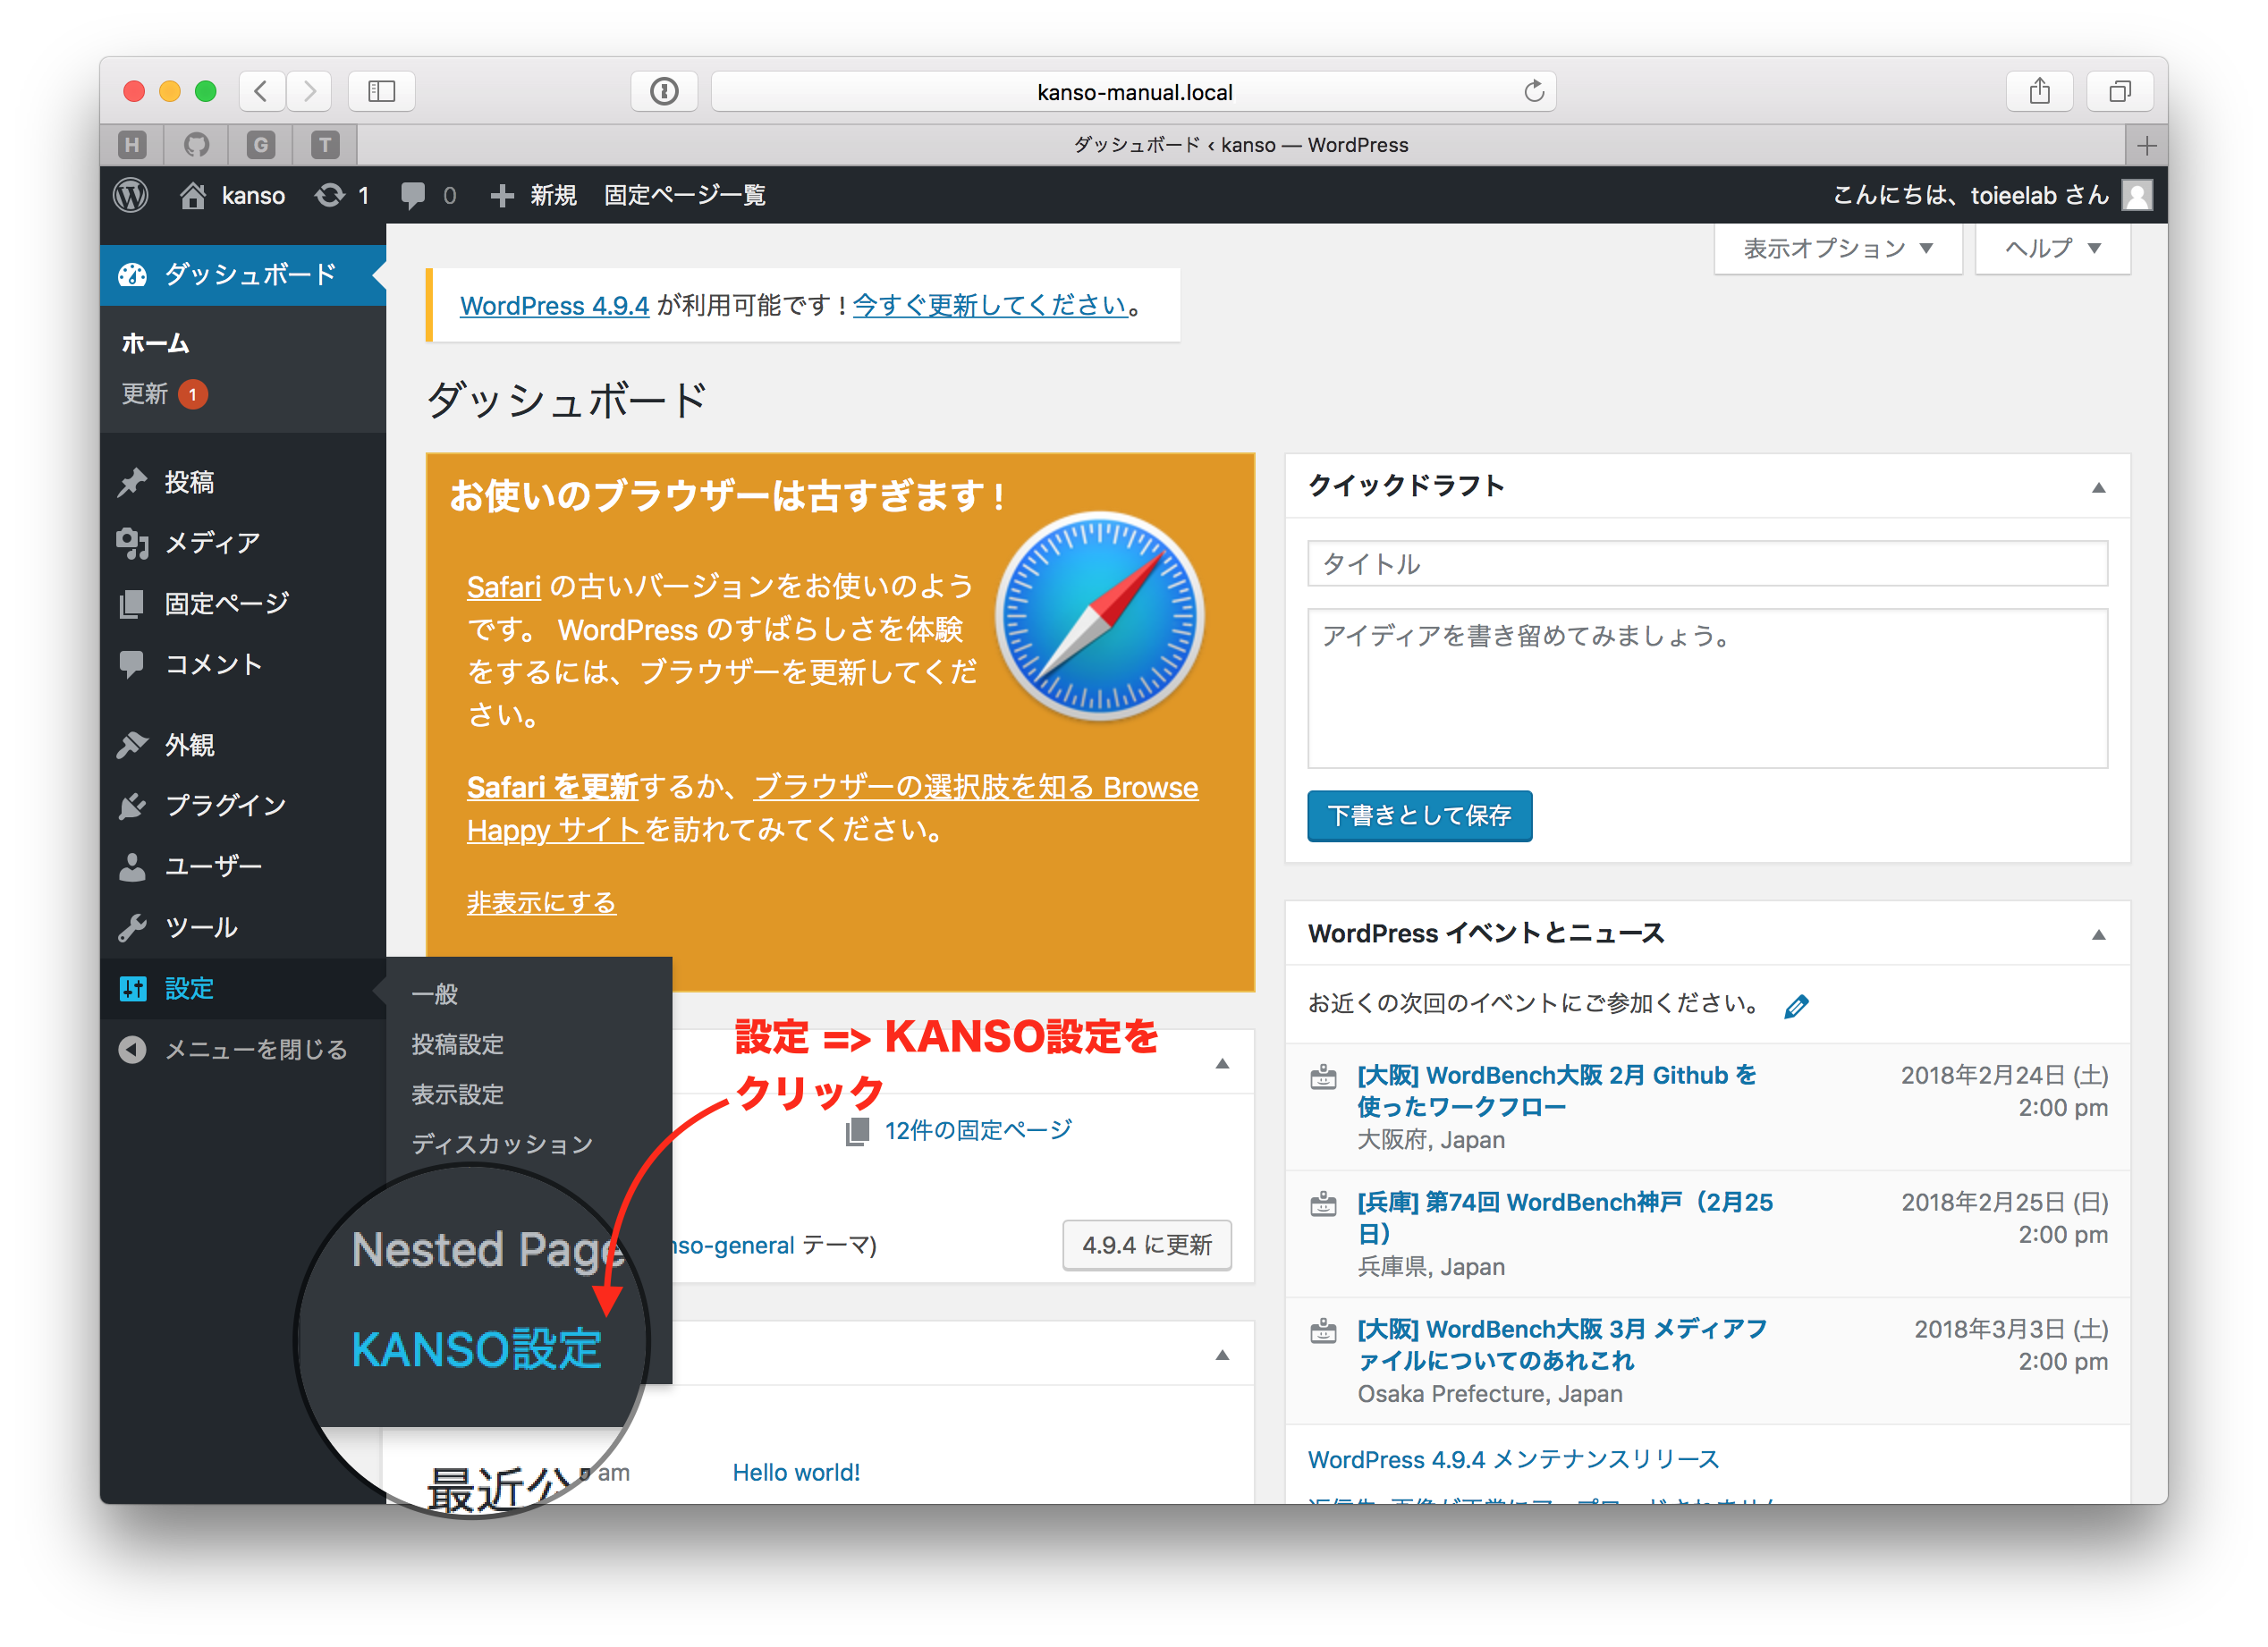The image size is (2268, 1647).
Task: Click 下書きとして保存 button
Action: pos(1419,816)
